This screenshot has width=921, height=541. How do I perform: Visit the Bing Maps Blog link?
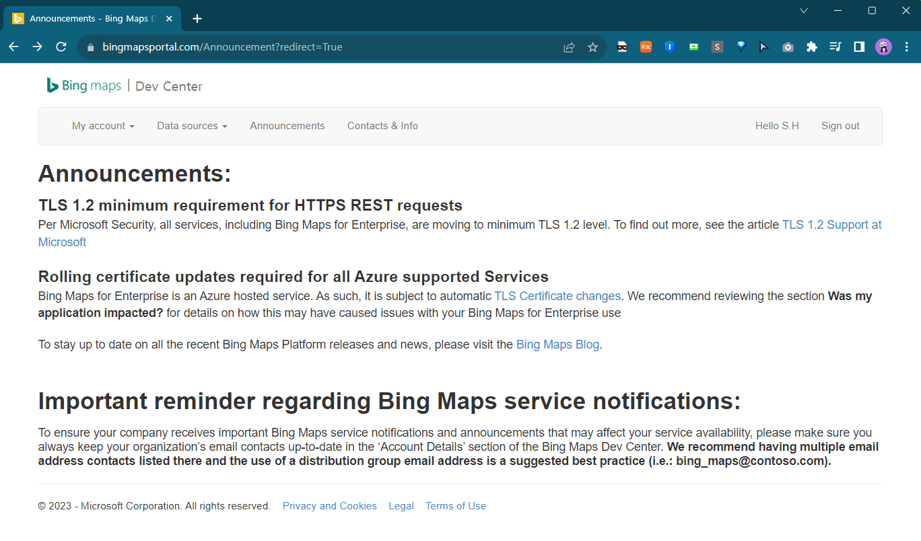(x=557, y=345)
